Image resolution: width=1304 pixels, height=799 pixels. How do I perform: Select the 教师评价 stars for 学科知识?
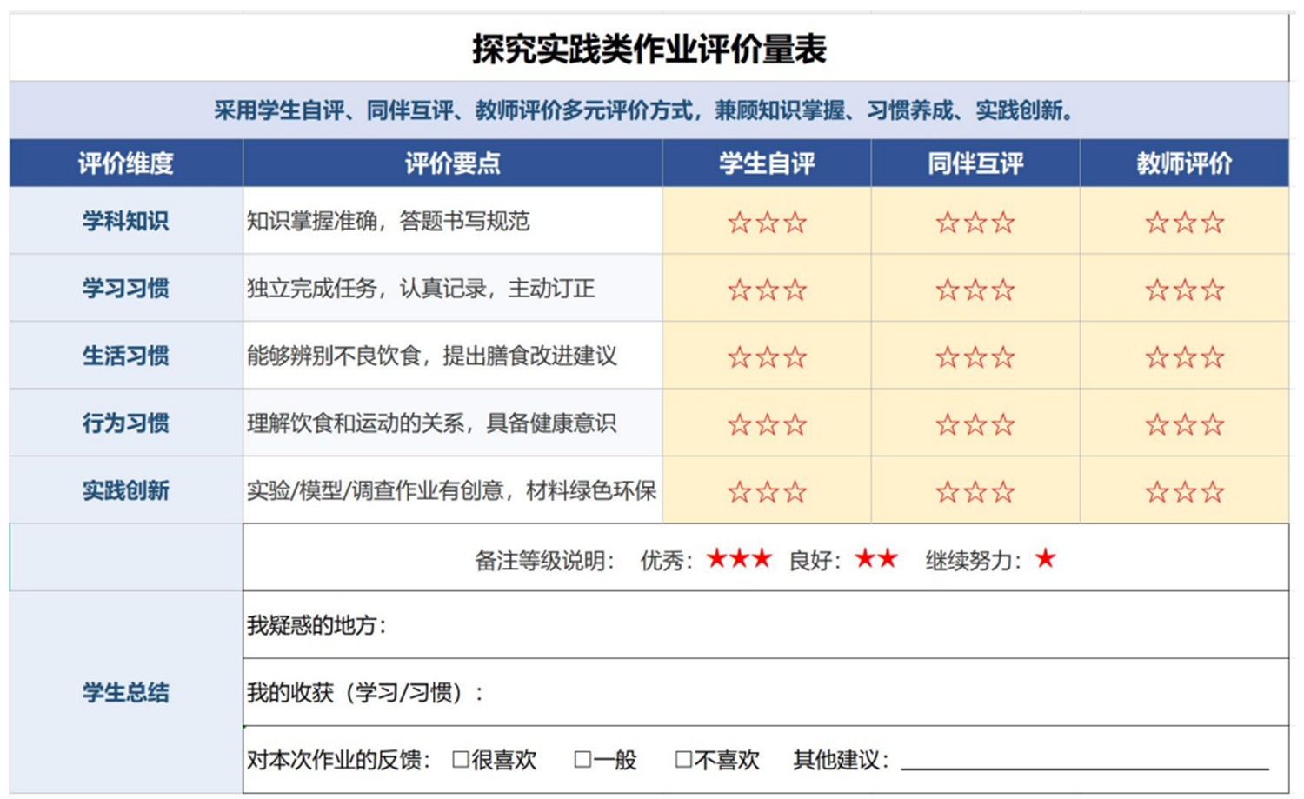[1184, 223]
